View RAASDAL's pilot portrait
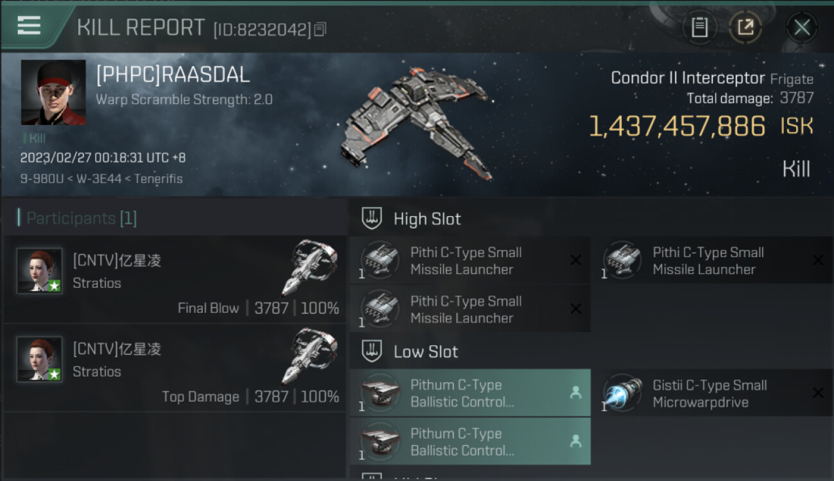 pos(53,92)
